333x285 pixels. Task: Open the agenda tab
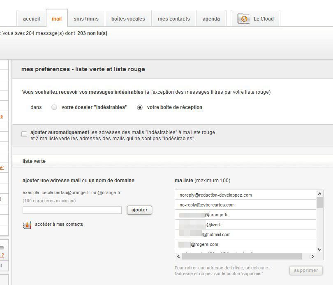pyautogui.click(x=211, y=19)
